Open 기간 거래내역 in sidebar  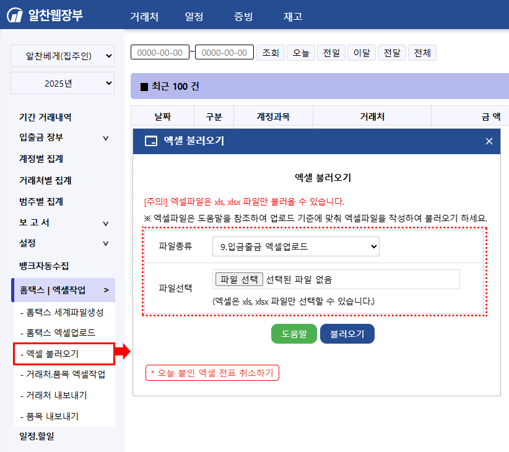[45, 117]
